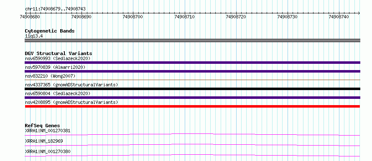Select the red nsv4208895 variant bar
Viewport: 372px width, 161px height.
click(x=192, y=106)
